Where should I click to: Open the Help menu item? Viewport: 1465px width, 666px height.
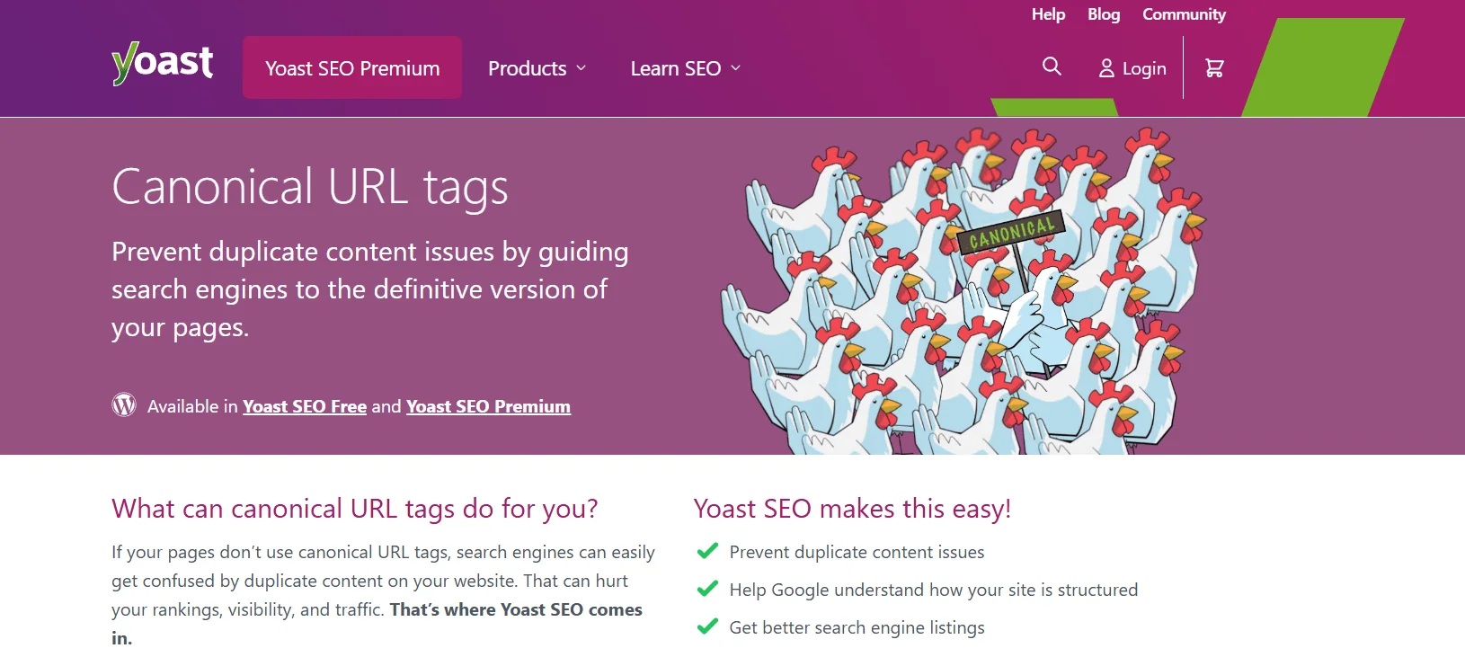[x=1048, y=14]
